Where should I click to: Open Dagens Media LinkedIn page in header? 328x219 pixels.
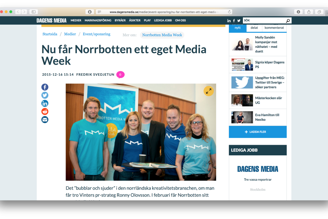pos(229,21)
